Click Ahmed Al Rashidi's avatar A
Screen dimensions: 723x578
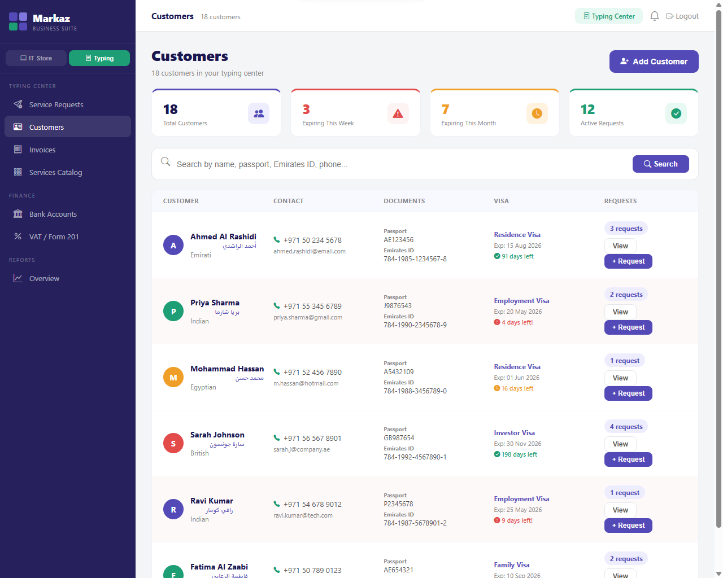point(173,245)
